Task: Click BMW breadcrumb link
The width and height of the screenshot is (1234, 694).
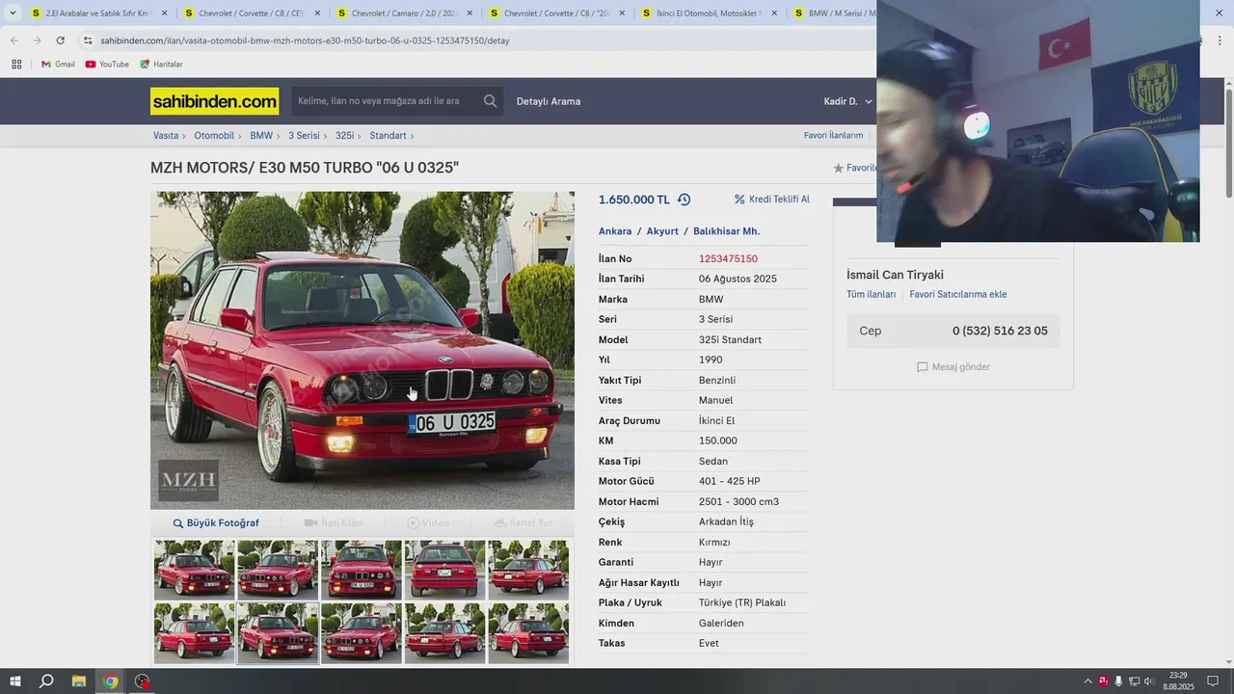Action: [x=261, y=136]
